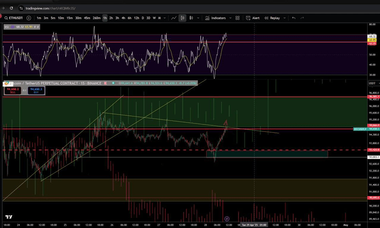Click the undo arrow icon
This screenshot has width=380, height=228.
click(x=293, y=18)
